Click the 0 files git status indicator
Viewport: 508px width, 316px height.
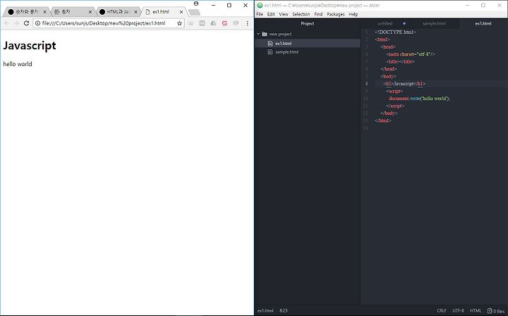click(496, 311)
